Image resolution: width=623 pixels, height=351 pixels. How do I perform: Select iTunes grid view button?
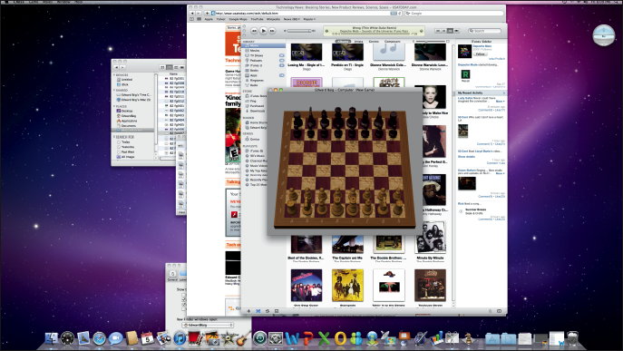tap(450, 31)
